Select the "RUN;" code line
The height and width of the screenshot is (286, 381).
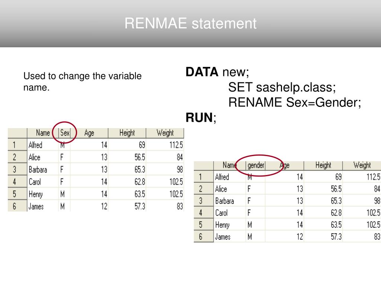click(201, 118)
